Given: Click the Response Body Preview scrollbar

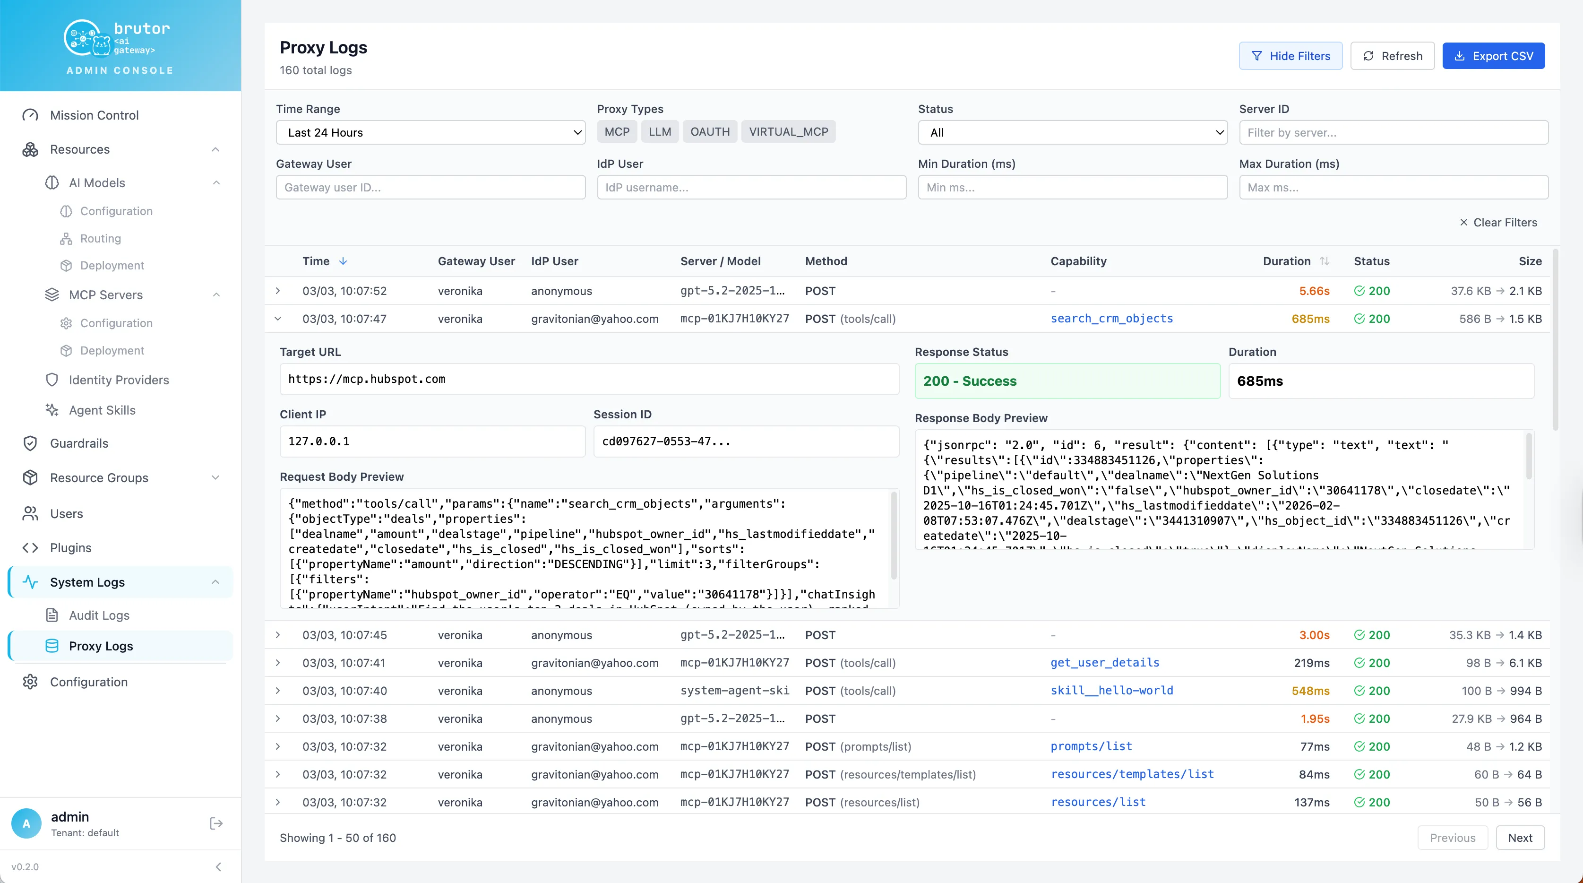Looking at the screenshot, I should click(x=1528, y=456).
